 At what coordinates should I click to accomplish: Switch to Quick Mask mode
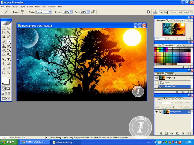point(8,89)
